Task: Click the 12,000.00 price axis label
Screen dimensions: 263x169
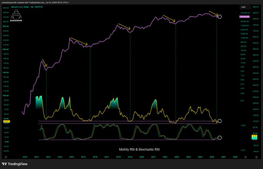Action: [245, 26]
